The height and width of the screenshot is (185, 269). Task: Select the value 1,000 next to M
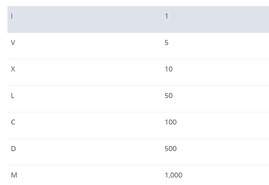[x=173, y=175]
